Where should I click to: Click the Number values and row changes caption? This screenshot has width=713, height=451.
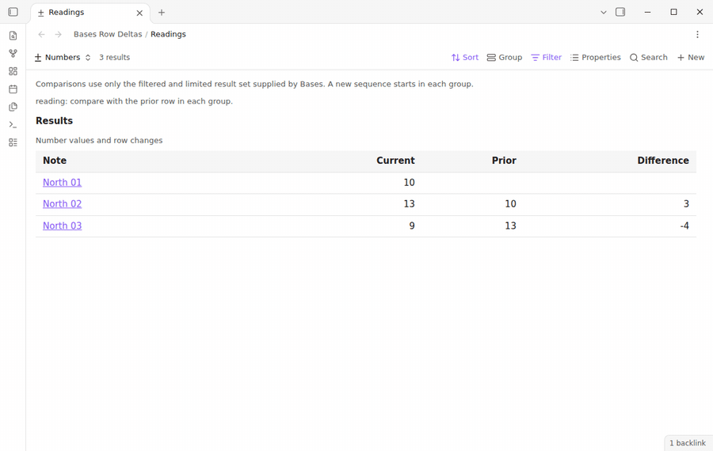pyautogui.click(x=99, y=140)
